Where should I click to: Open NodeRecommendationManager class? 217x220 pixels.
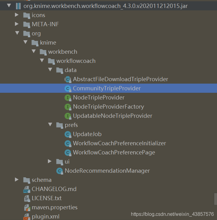coord(107,171)
